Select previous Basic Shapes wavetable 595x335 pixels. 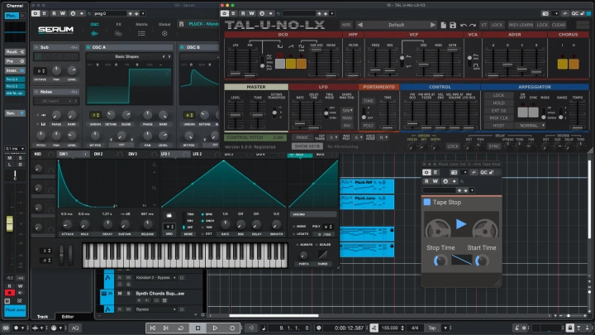click(164, 56)
